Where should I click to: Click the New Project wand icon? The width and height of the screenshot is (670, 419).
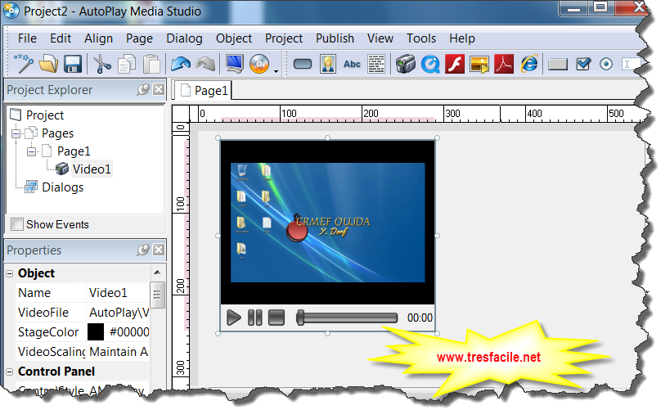[x=24, y=64]
